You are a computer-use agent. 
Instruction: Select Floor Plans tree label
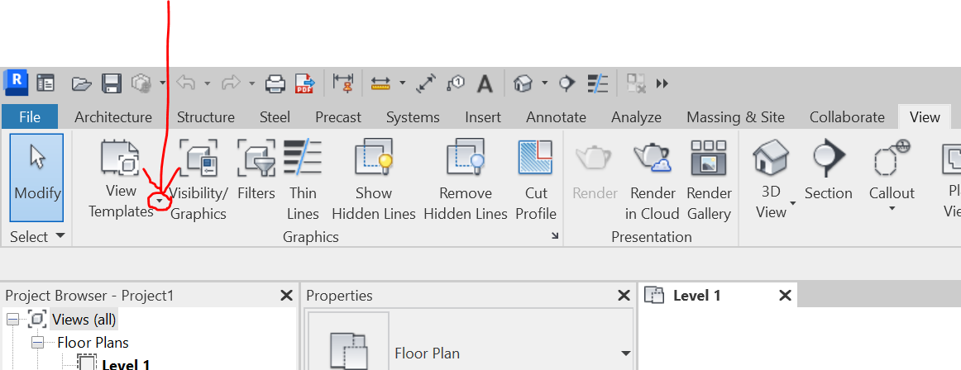93,343
